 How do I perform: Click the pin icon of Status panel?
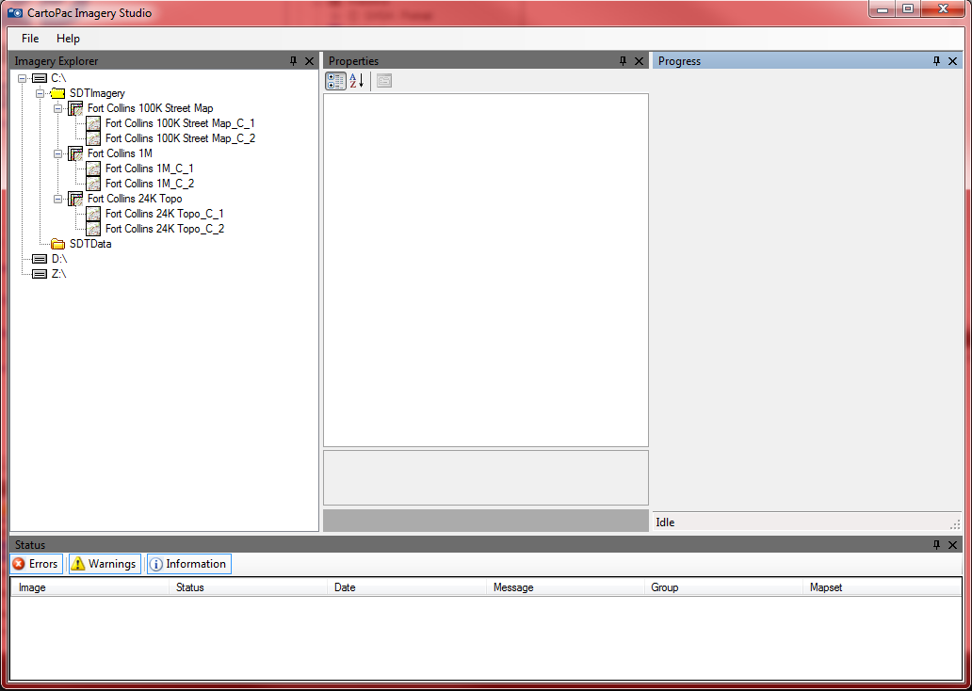[x=936, y=545]
